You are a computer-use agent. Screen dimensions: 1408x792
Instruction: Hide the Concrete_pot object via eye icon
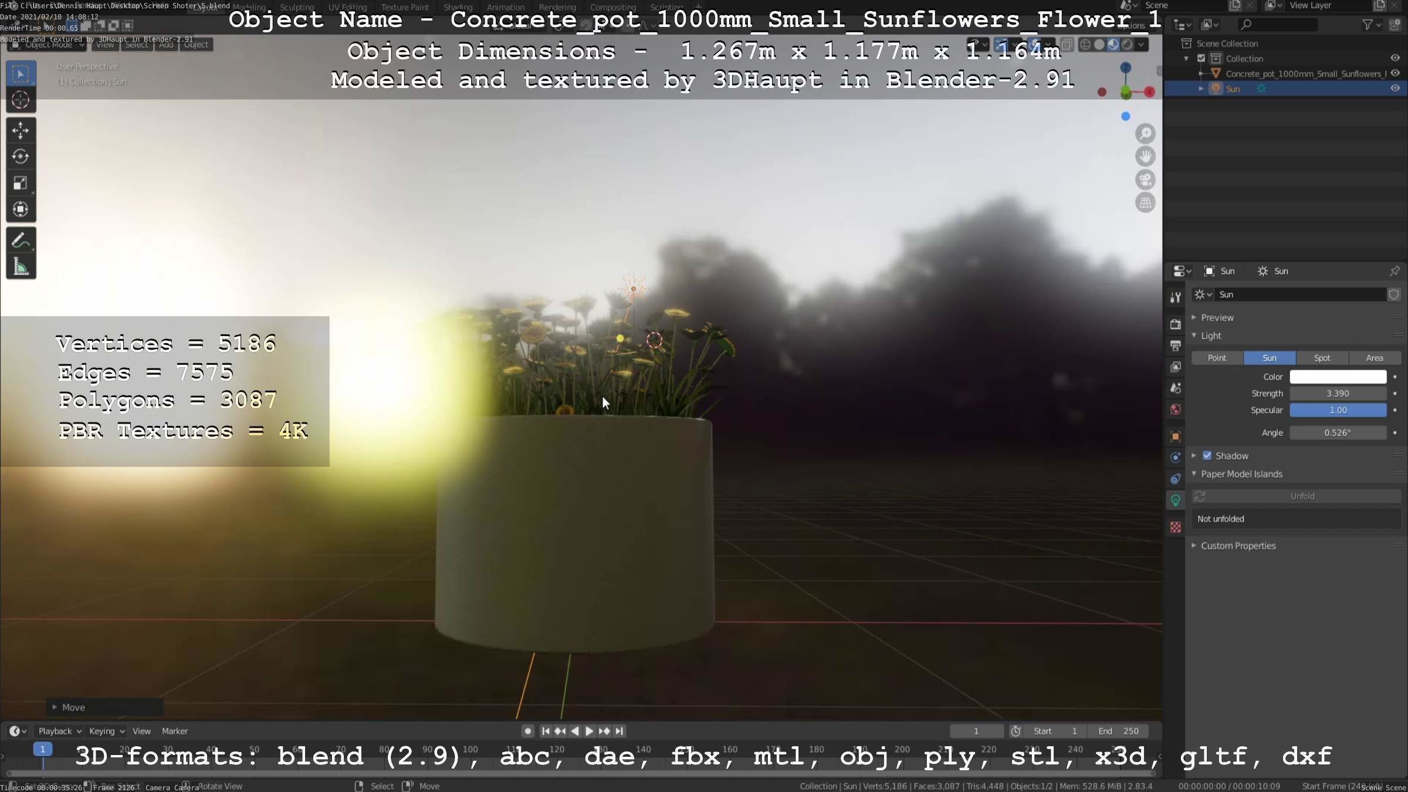[1395, 73]
